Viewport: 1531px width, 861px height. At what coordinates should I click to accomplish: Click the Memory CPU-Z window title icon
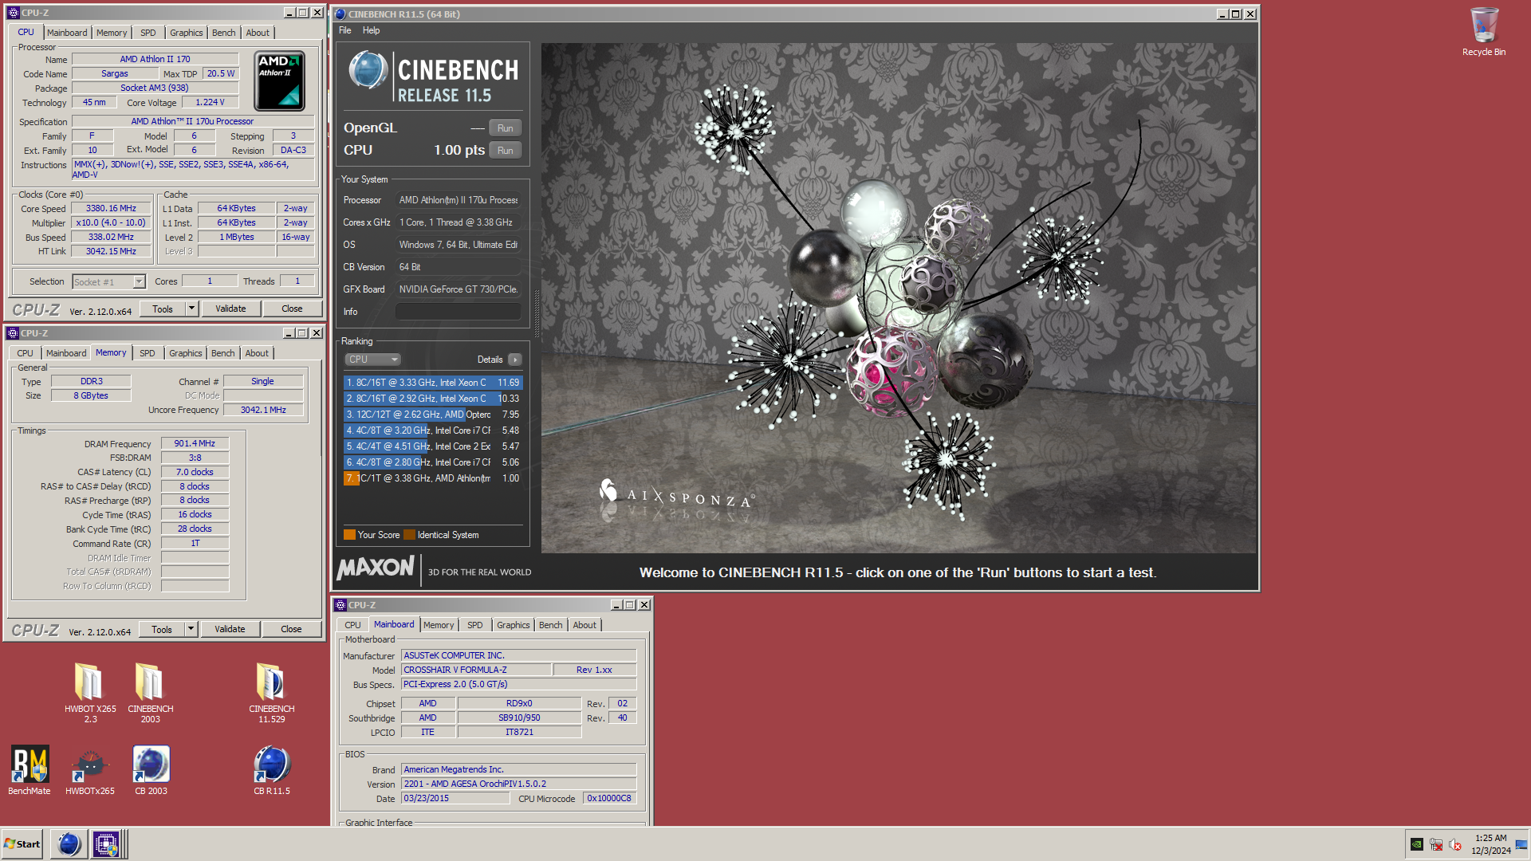13,333
